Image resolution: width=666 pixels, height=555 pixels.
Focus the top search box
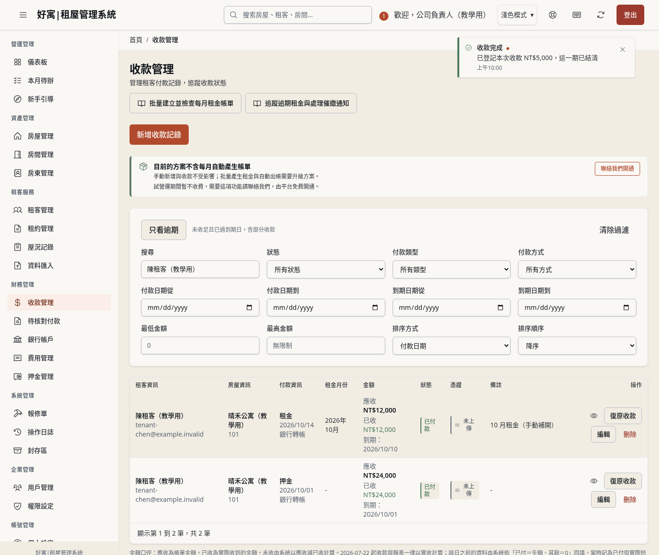tap(298, 15)
